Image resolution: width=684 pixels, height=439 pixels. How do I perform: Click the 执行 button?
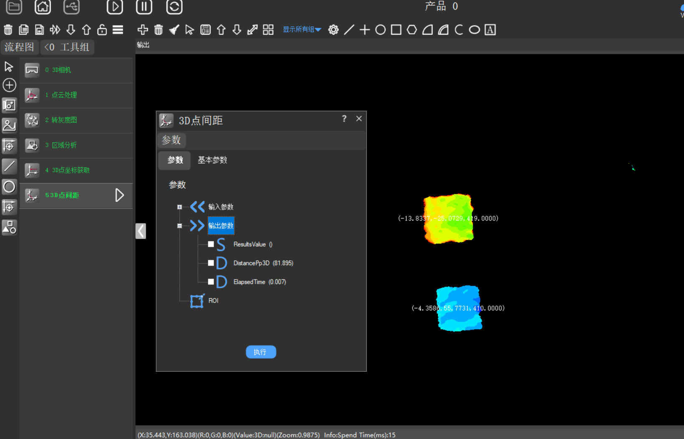261,352
